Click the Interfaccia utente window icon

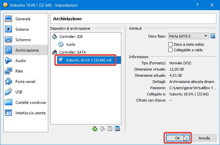[x=8, y=113]
